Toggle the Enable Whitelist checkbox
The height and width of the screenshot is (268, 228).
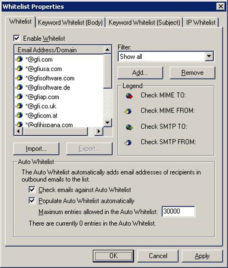17,38
